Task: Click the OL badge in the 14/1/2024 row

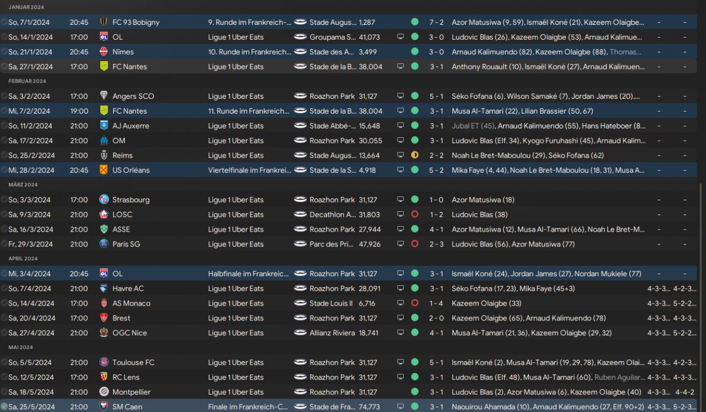Action: (x=103, y=37)
